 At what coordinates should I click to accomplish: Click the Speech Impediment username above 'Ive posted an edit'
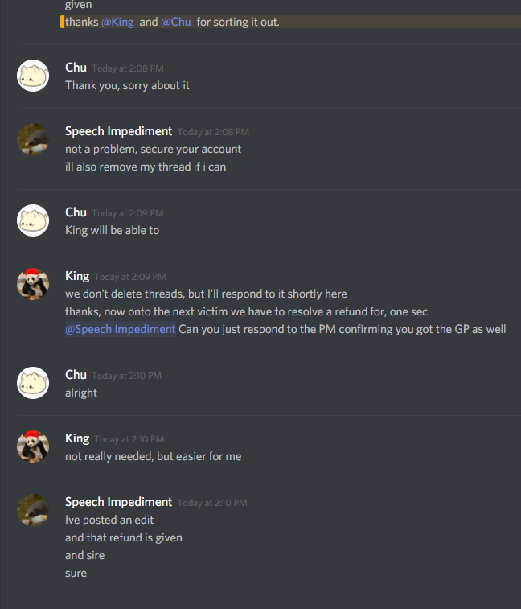pos(118,502)
